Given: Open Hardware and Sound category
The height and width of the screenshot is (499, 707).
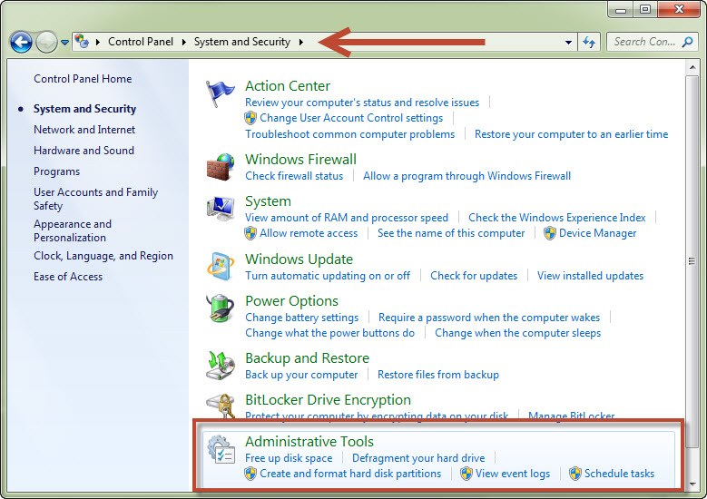Looking at the screenshot, I should point(83,150).
